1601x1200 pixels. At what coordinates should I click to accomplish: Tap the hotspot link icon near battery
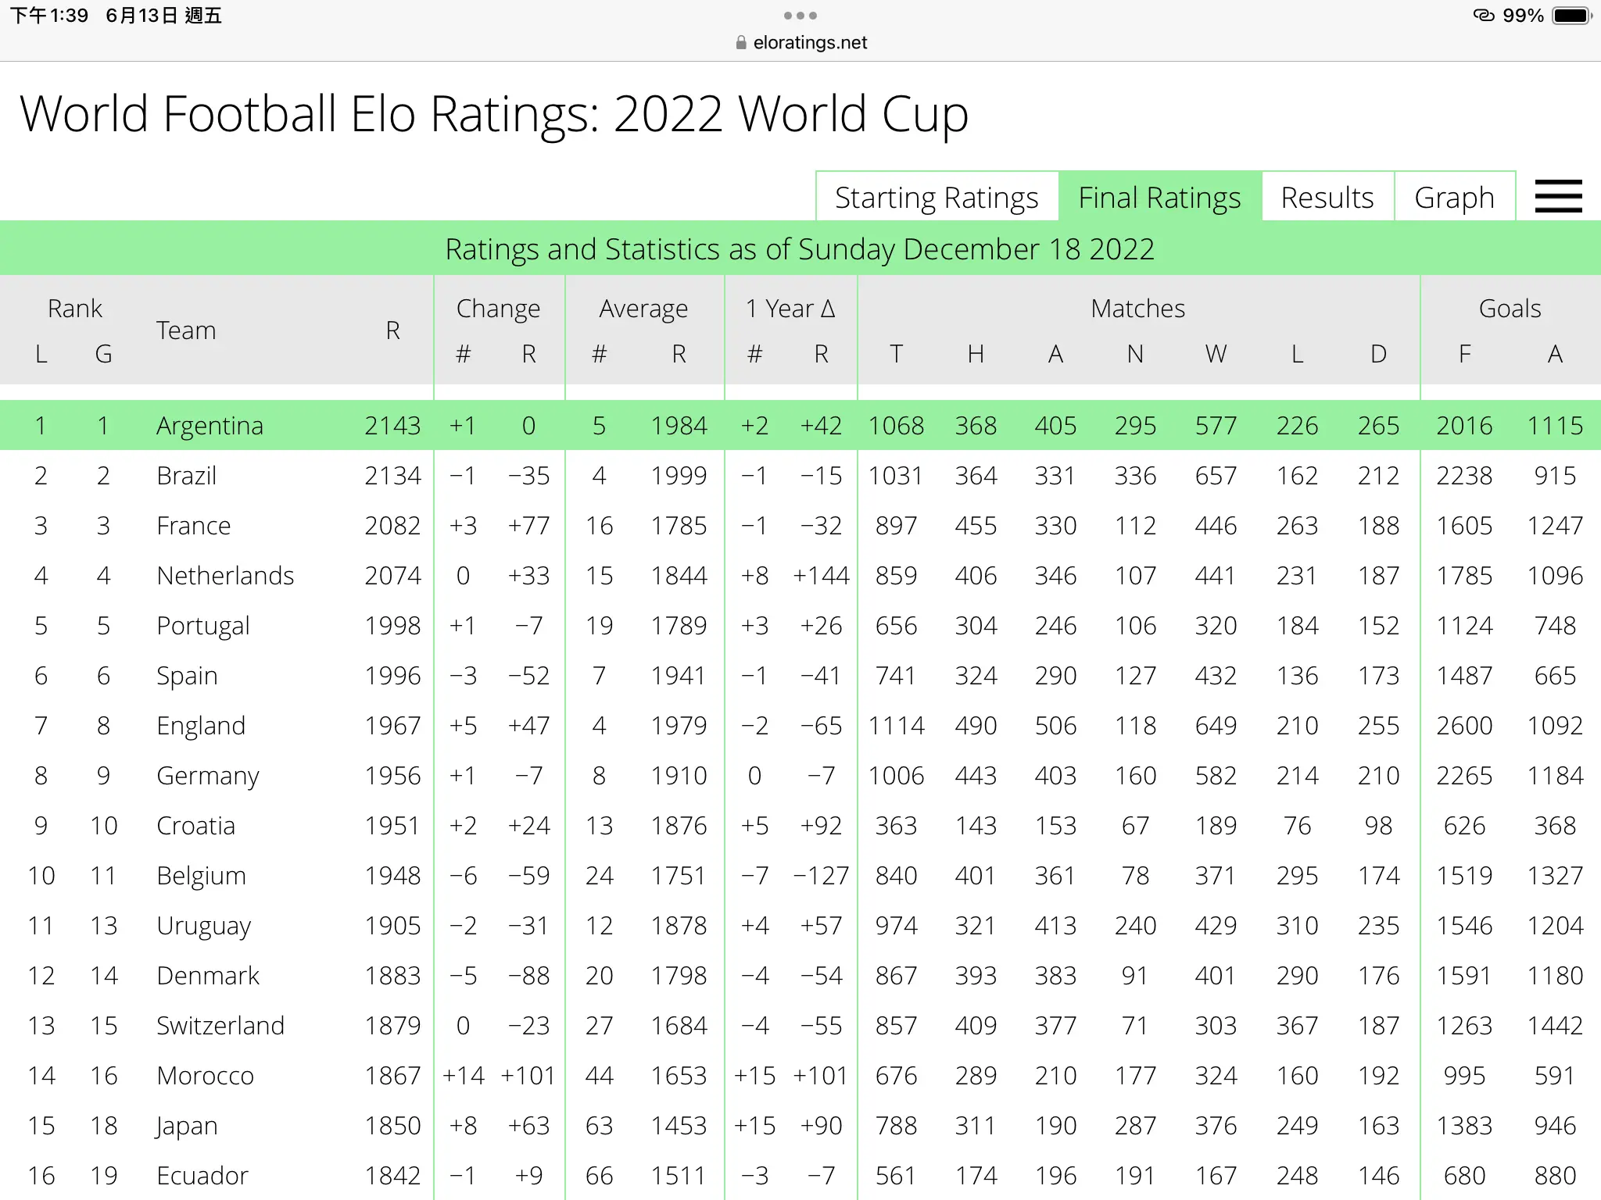coord(1483,16)
